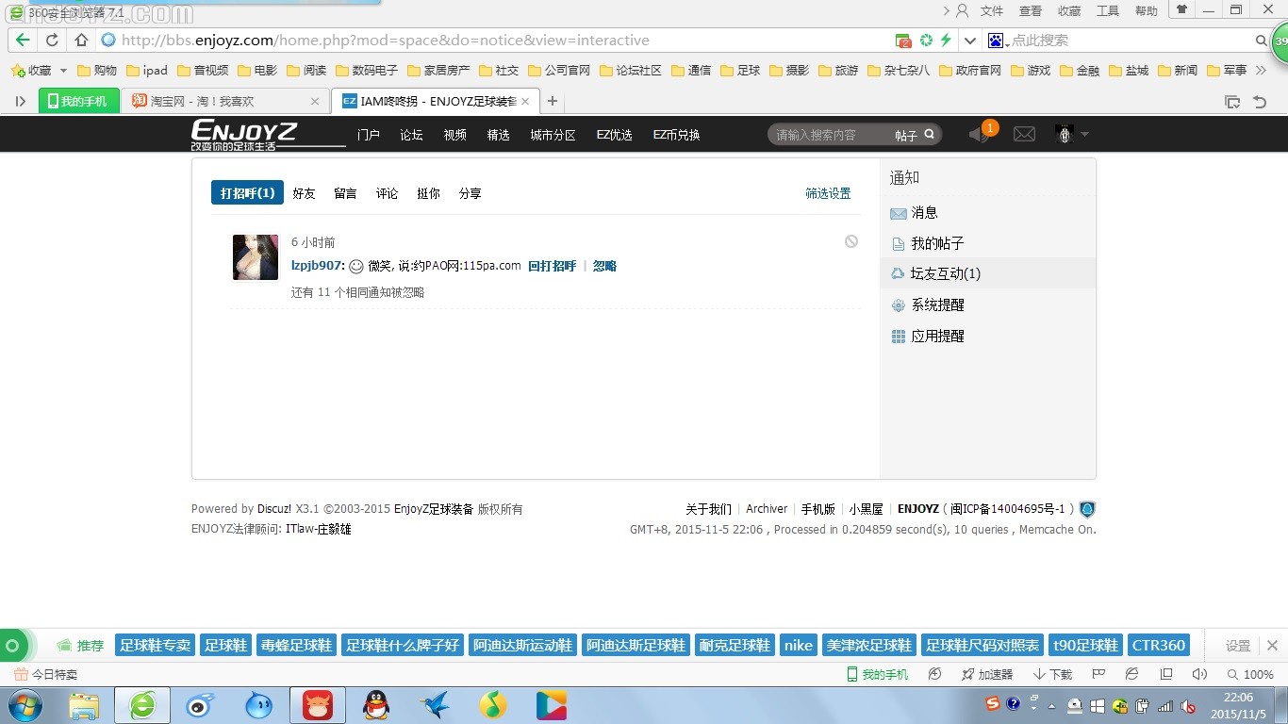The height and width of the screenshot is (724, 1288).
Task: Switch to the 淘宝网 browser tab
Action: 226,101
